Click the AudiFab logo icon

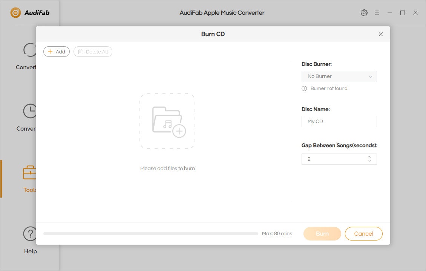(x=15, y=13)
